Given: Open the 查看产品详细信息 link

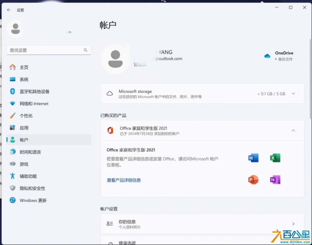Looking at the screenshot, I should pyautogui.click(x=124, y=180).
